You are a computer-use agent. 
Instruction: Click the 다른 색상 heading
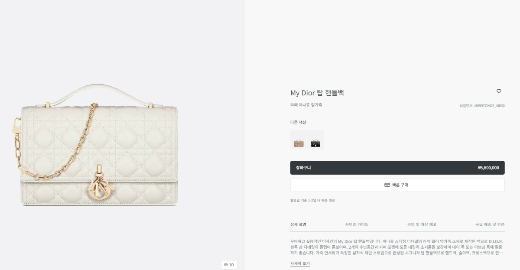298,122
